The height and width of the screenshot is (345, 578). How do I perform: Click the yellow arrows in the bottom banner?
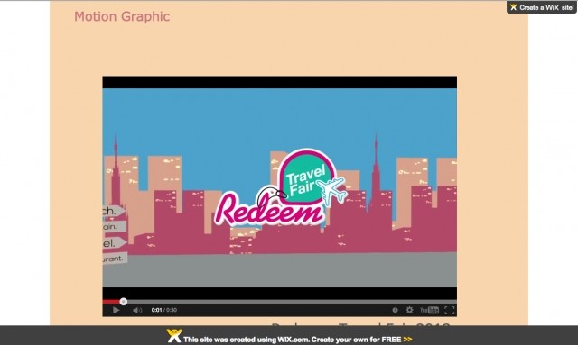(407, 340)
